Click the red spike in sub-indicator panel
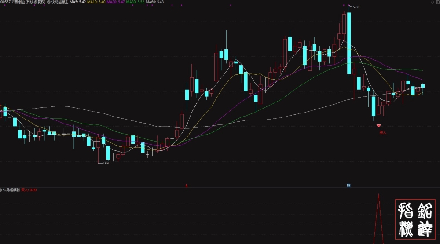 click(378, 219)
